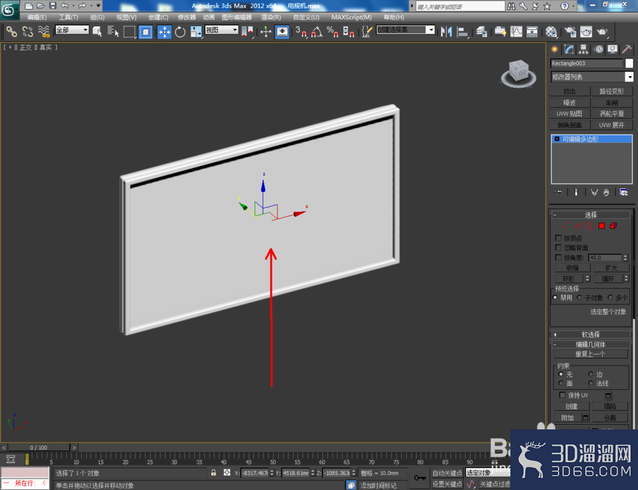The height and width of the screenshot is (490, 638).
Task: Toggle Percent Snap button
Action: (x=332, y=32)
